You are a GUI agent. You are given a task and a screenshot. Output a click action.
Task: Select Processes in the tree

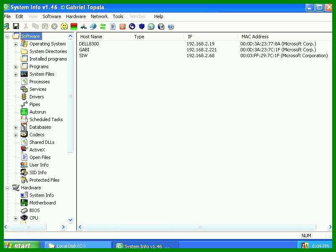[39, 82]
